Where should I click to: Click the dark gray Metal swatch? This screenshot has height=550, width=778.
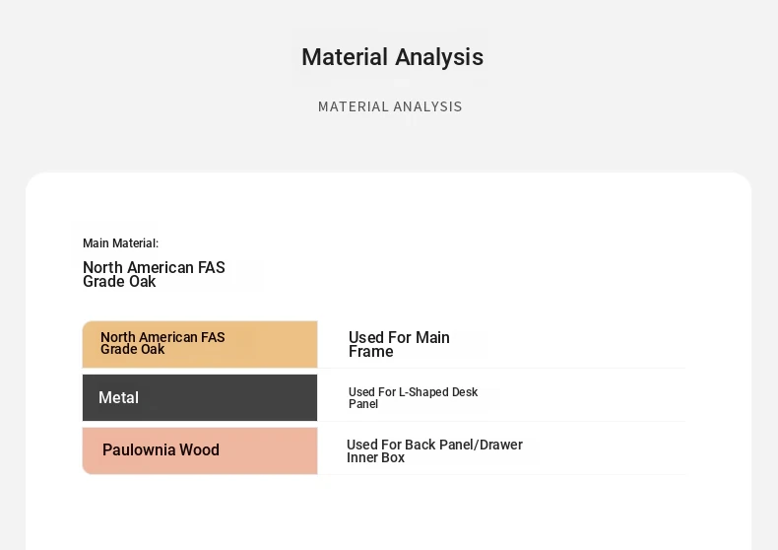pos(200,397)
